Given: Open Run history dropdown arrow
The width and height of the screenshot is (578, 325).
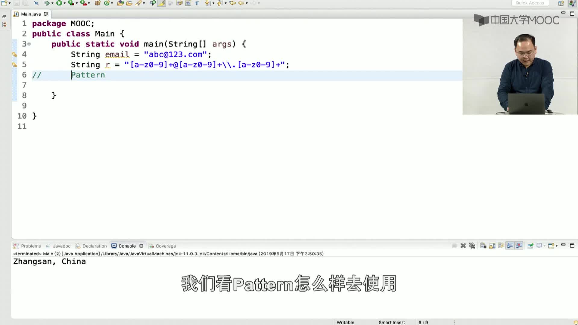Looking at the screenshot, I should (x=64, y=3).
